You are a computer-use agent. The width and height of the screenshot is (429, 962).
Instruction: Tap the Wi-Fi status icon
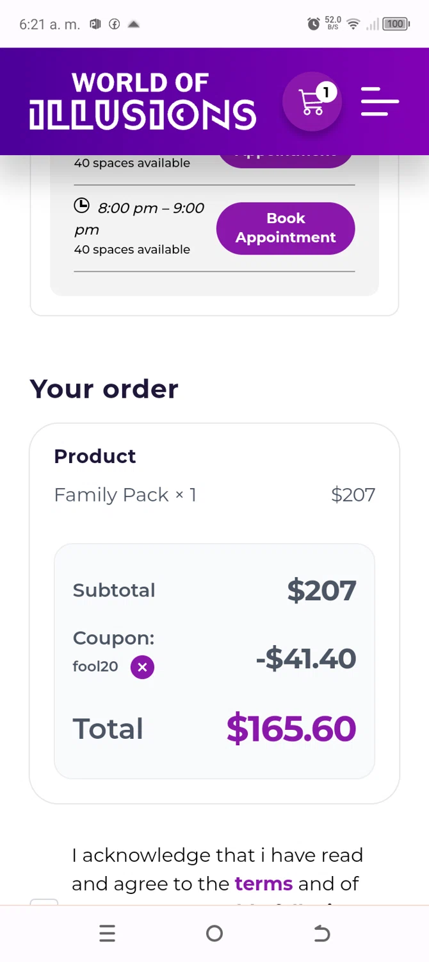click(353, 24)
